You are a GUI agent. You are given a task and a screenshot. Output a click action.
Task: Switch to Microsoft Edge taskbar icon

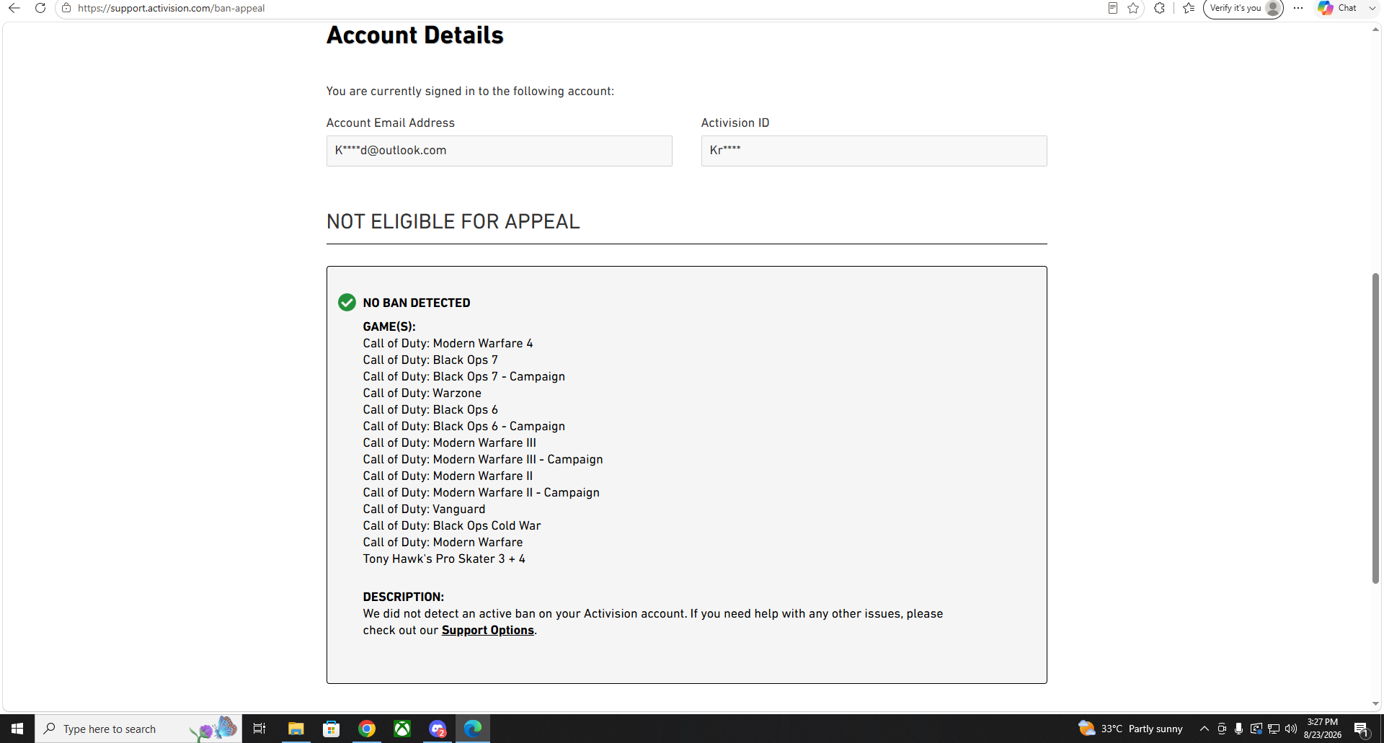click(473, 729)
